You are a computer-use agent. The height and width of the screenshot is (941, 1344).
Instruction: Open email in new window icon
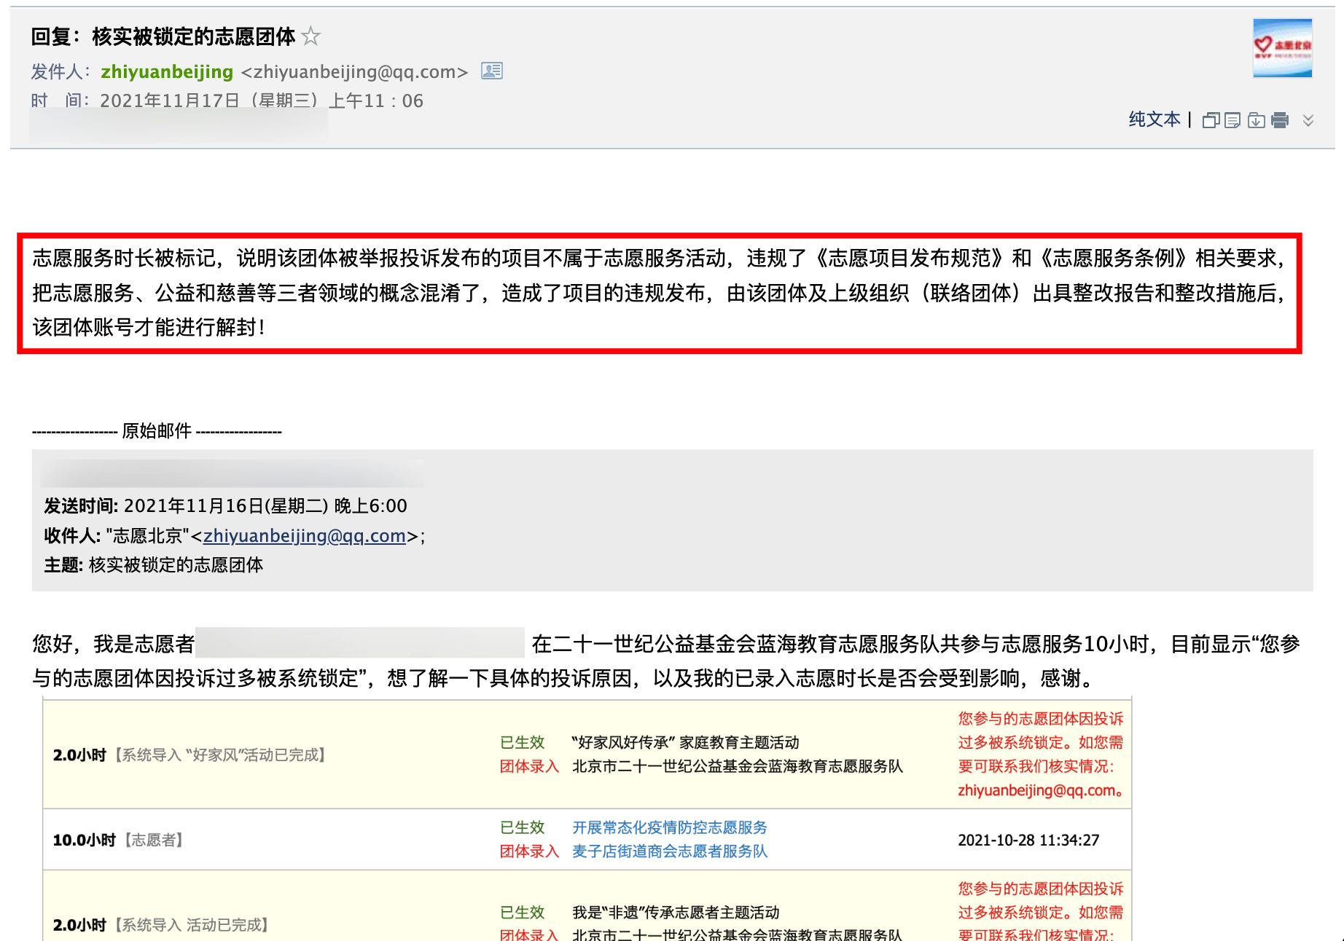coord(1211,120)
